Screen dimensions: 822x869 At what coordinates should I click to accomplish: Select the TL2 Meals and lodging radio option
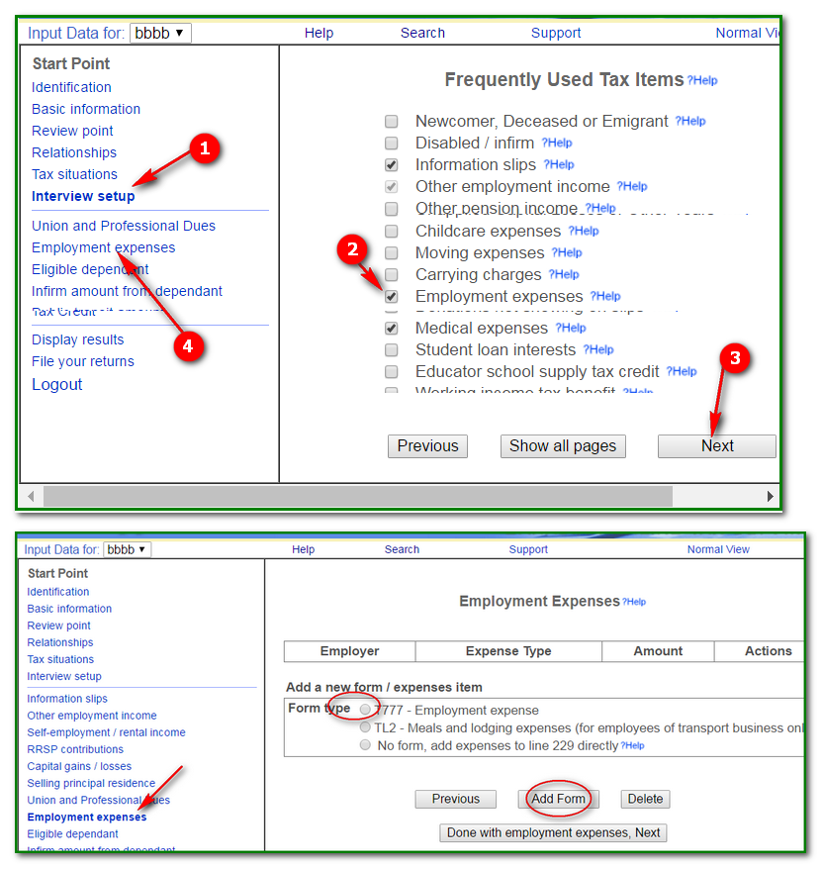[x=365, y=726]
